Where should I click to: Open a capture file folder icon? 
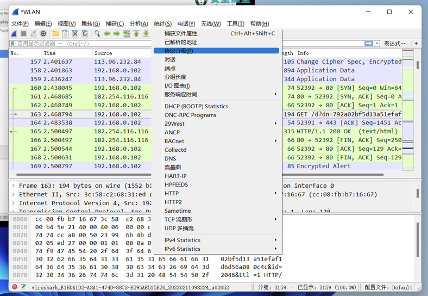tap(55, 34)
